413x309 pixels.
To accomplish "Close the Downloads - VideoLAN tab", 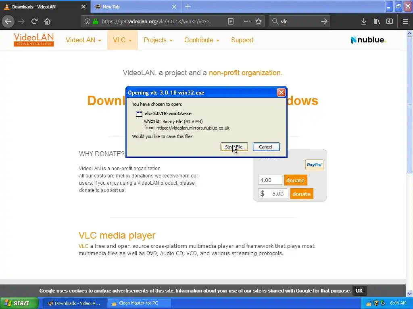I will click(83, 7).
